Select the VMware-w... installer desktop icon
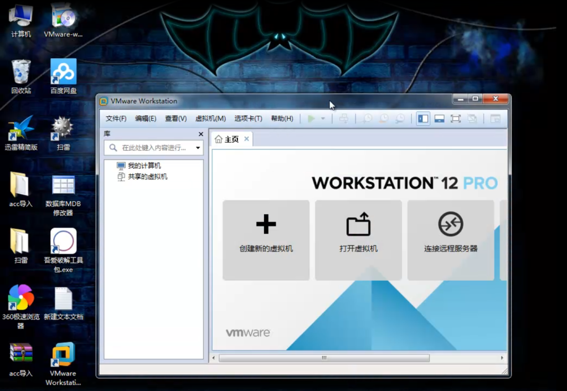The image size is (567, 391). [x=63, y=21]
